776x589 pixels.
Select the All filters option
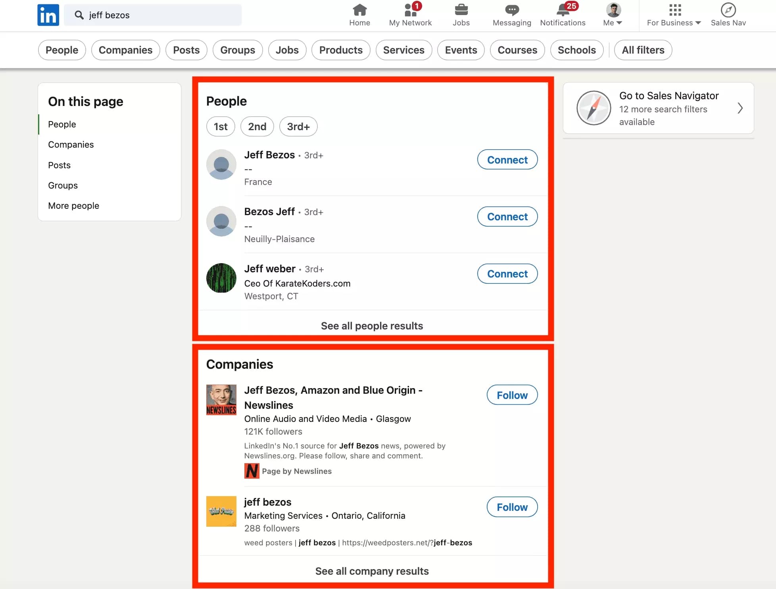[643, 50]
